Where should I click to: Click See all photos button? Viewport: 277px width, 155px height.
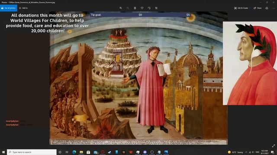pos(9,8)
